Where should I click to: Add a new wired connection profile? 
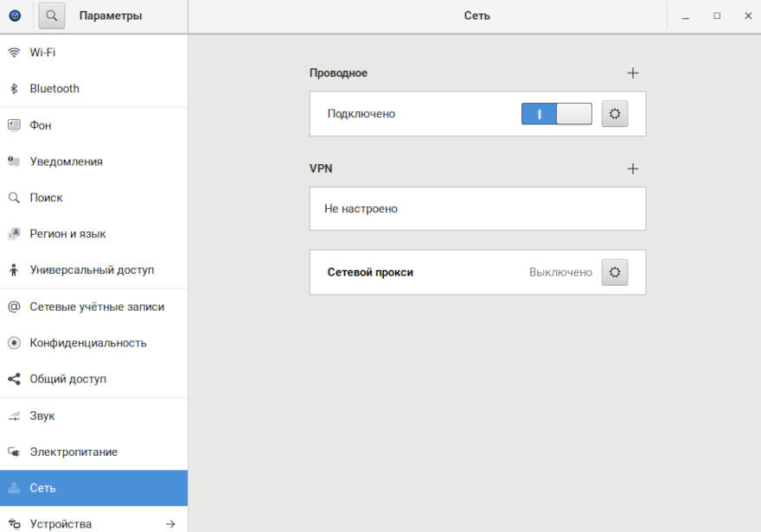coord(633,73)
